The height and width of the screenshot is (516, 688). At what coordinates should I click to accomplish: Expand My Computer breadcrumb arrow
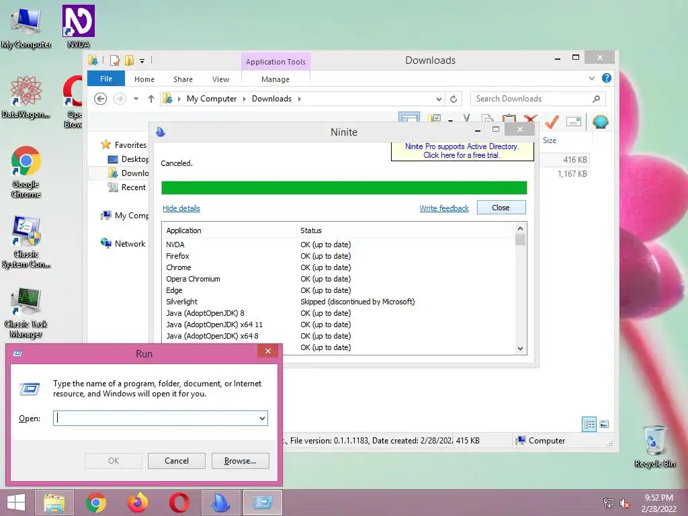(x=245, y=99)
